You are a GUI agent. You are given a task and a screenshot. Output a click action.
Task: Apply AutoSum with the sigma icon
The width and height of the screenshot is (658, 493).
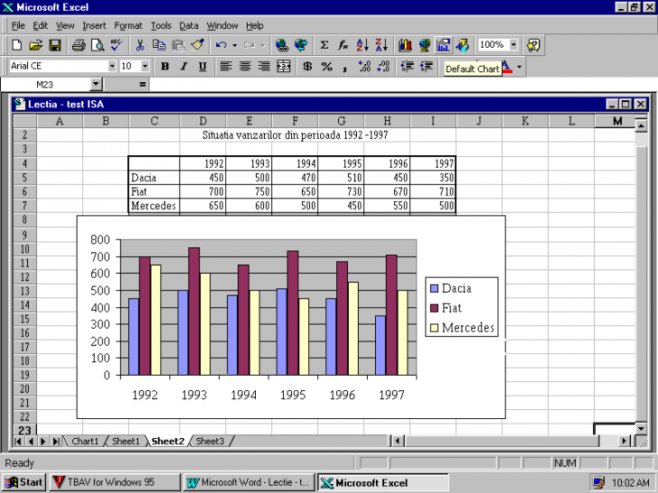click(x=324, y=45)
